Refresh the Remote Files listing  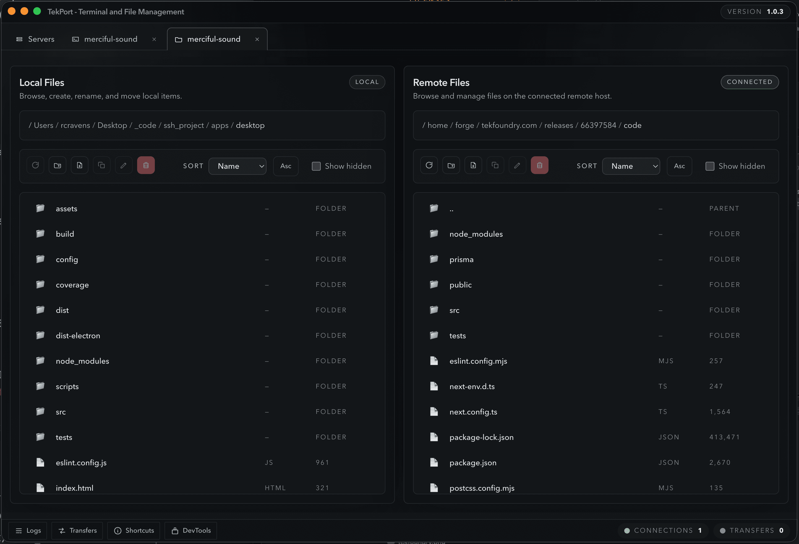tap(429, 165)
